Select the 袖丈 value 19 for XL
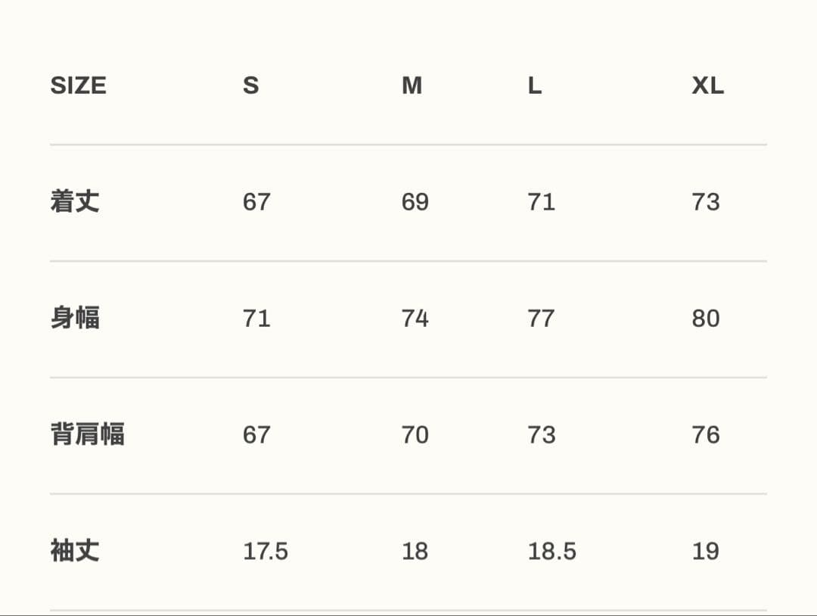The image size is (817, 616). point(705,551)
